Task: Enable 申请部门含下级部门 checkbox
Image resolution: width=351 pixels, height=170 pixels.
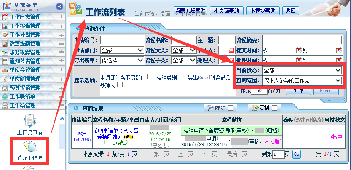Action: 150,77
